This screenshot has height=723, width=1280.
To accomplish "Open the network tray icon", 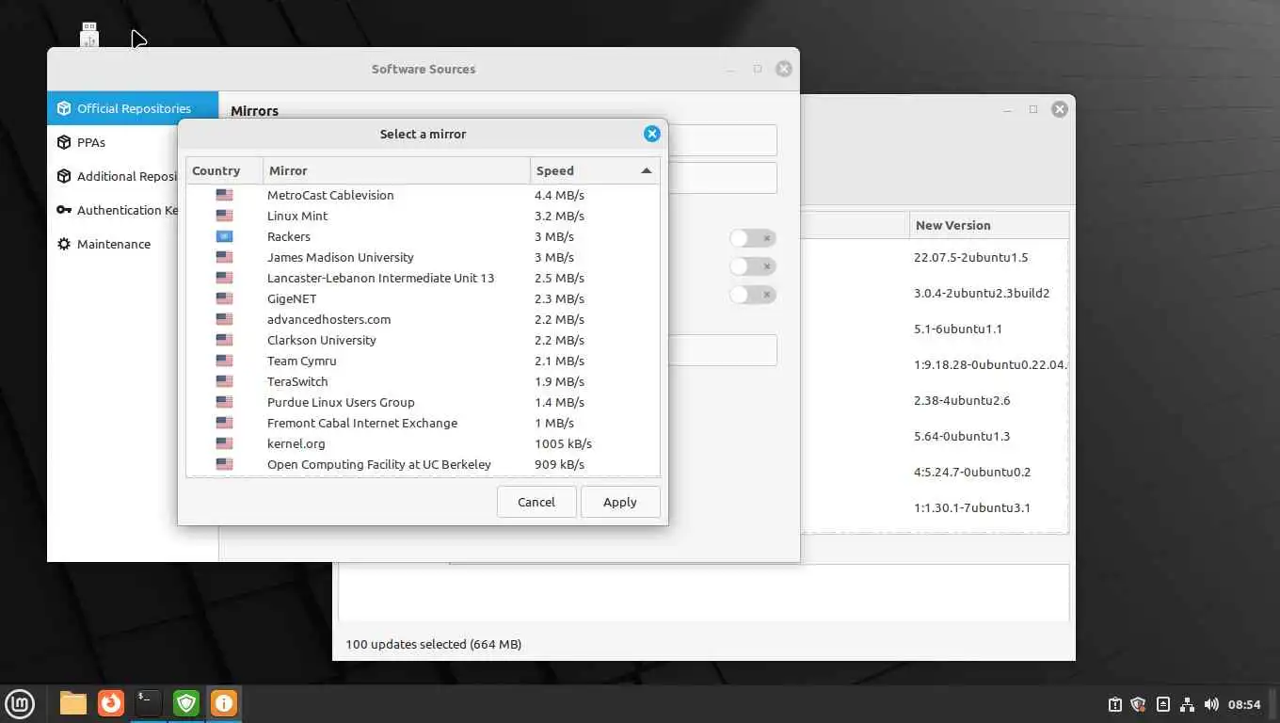I will pyautogui.click(x=1187, y=704).
